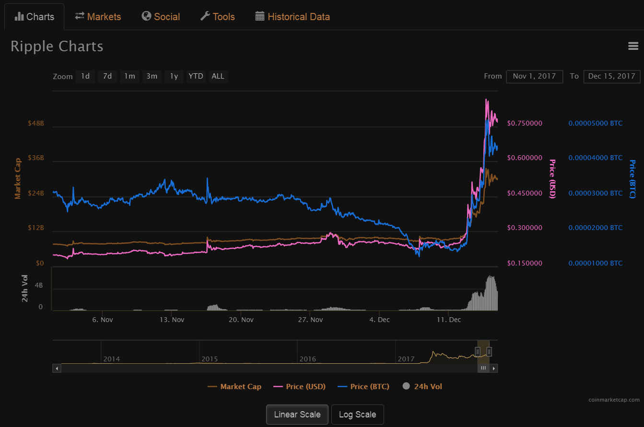The image size is (644, 427).
Task: Set zoom range to 3m
Action: (x=152, y=76)
